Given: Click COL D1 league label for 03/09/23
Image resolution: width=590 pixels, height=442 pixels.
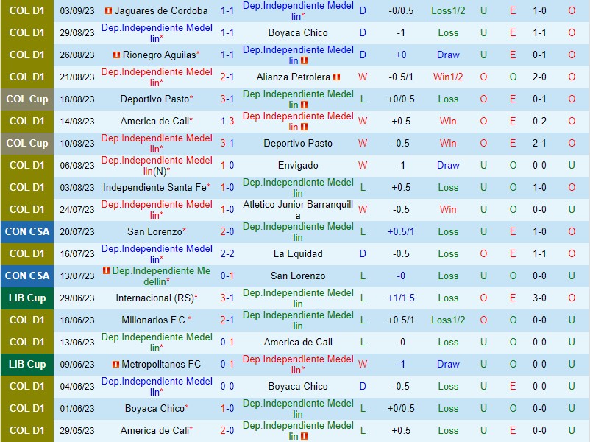Looking at the screenshot, I should click(27, 10).
